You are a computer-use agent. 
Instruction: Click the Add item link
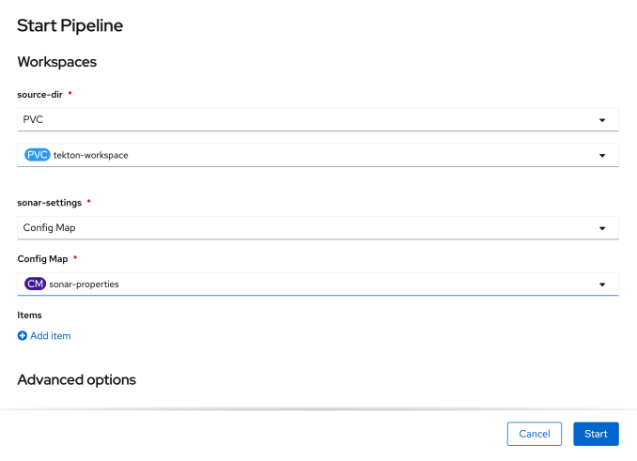[x=50, y=336]
